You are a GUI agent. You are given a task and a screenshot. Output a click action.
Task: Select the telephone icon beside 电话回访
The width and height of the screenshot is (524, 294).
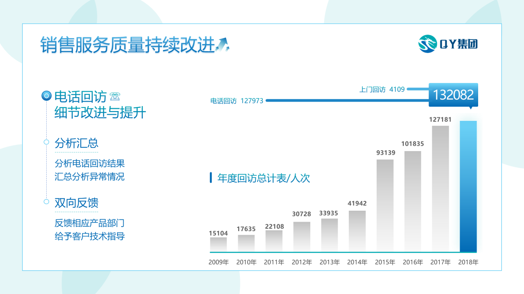tap(115, 96)
